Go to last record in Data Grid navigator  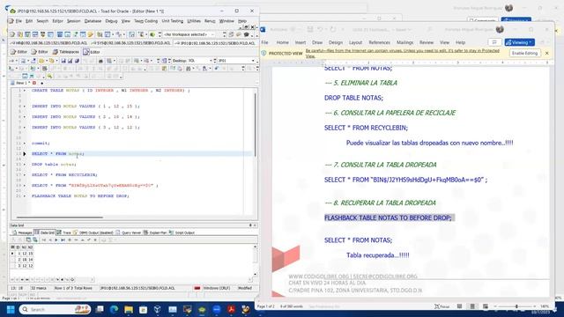click(x=63, y=240)
